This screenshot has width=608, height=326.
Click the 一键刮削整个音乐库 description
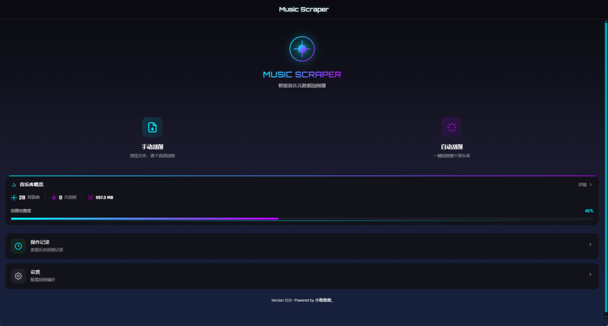[x=452, y=156]
